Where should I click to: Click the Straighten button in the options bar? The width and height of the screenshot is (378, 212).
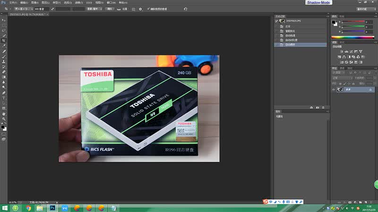point(122,9)
